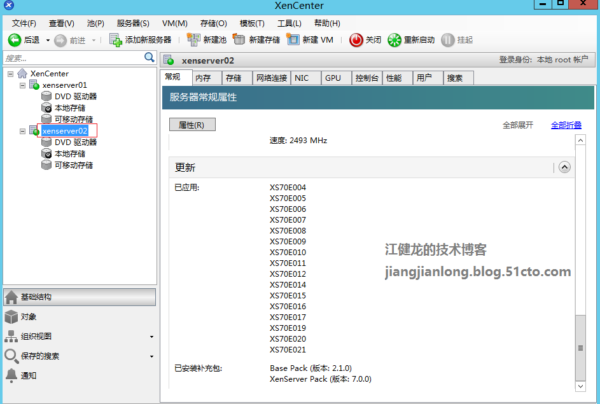Click xenserver01's 本地存储 disk icon
The width and height of the screenshot is (600, 404).
tap(46, 108)
